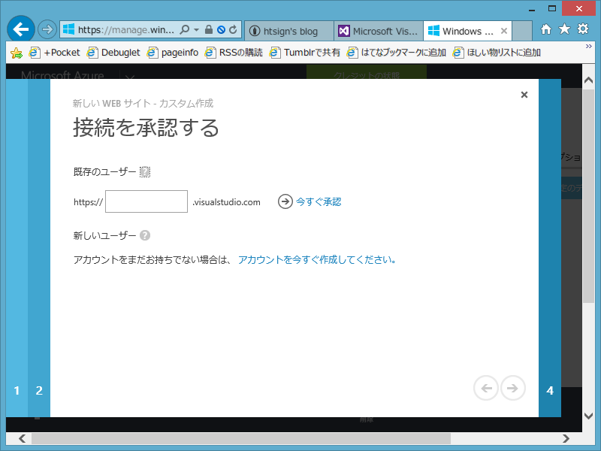The height and width of the screenshot is (451, 601).
Task: Open favorites with the star icon
Action: (x=564, y=29)
